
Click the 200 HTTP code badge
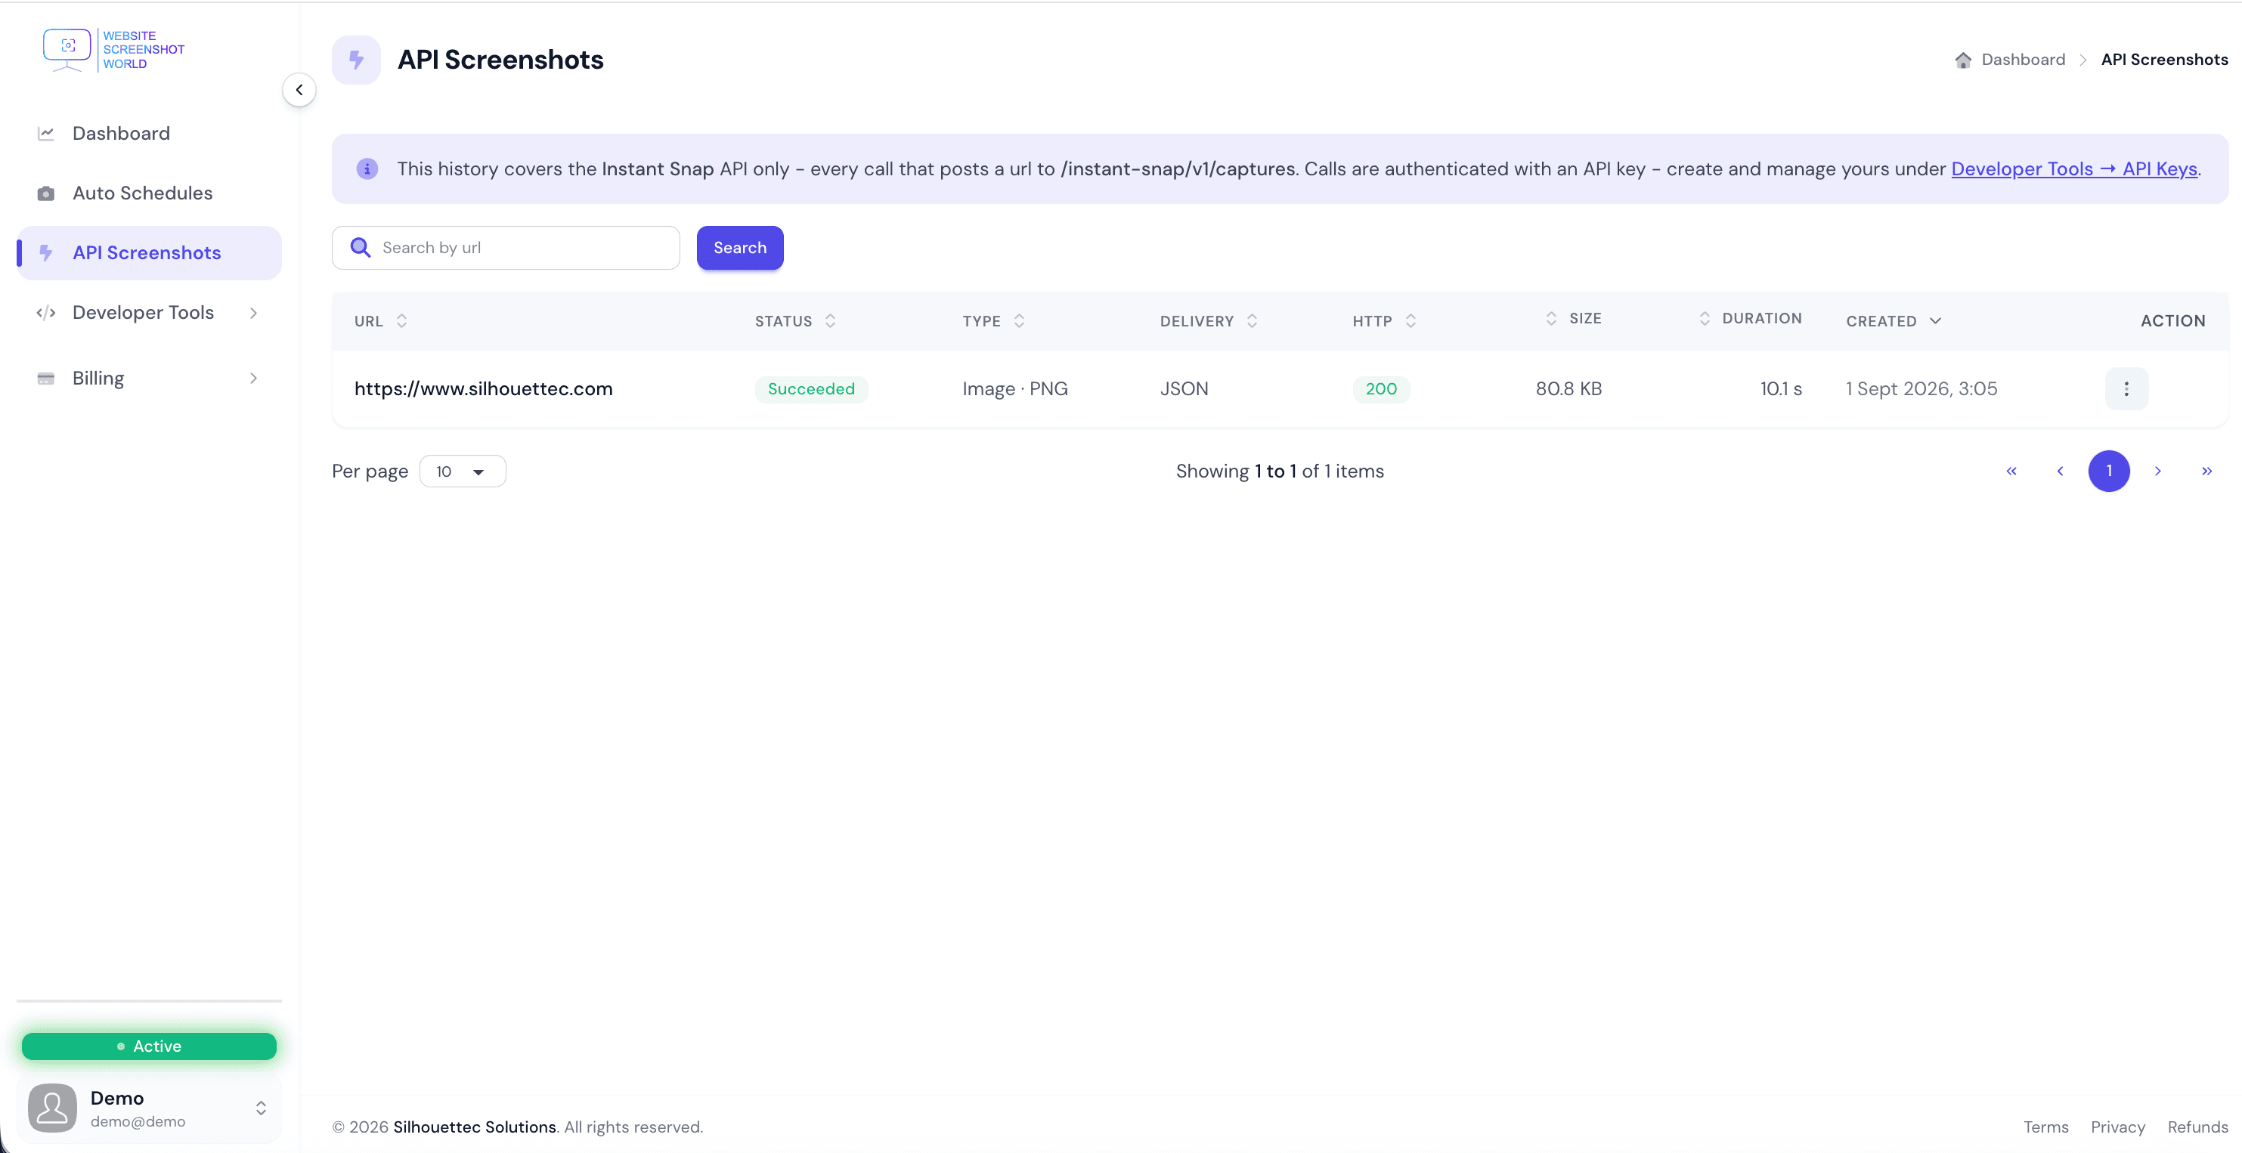1380,389
